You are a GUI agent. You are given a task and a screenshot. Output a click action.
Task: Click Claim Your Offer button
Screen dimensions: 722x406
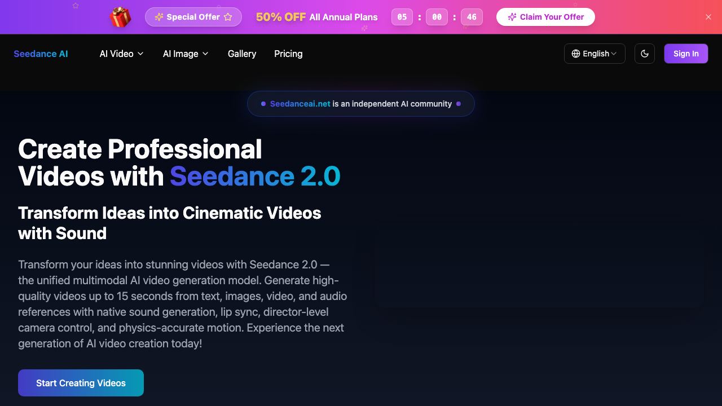[545, 17]
